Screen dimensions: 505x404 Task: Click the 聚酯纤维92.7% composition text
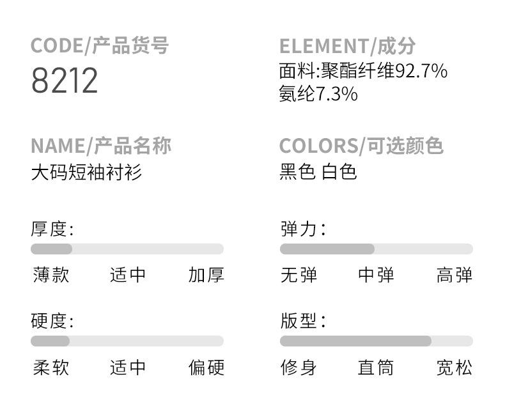coord(384,71)
